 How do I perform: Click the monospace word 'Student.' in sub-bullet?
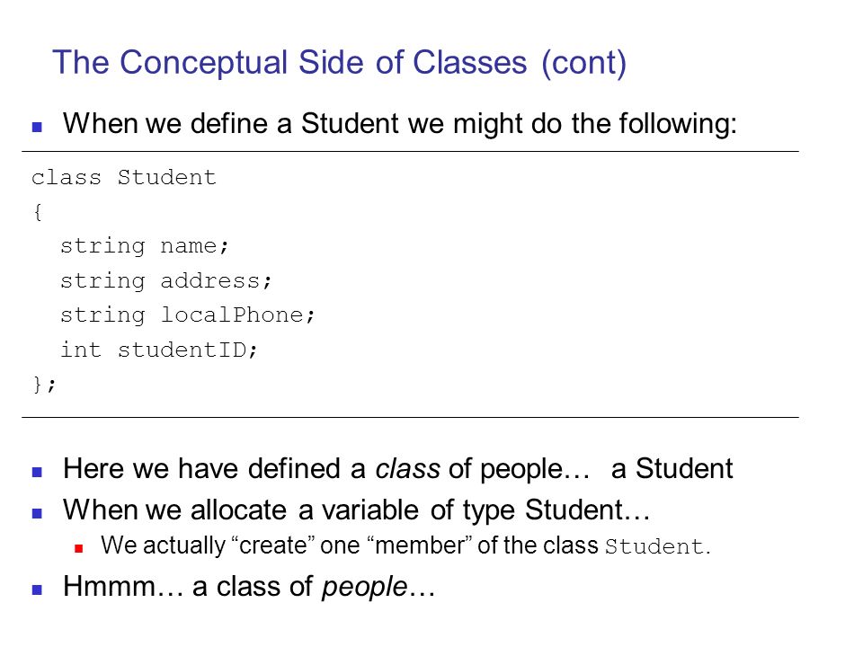(658, 547)
